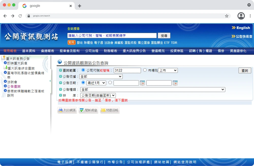
Task: Switch site to English version
Action: 241,28
